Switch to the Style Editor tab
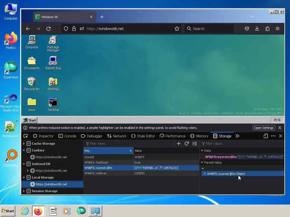290x217 pixels. tap(143, 136)
